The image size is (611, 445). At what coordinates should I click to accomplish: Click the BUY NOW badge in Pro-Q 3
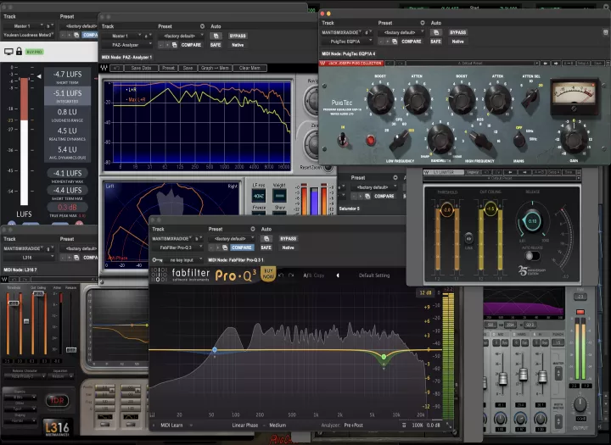(x=268, y=274)
